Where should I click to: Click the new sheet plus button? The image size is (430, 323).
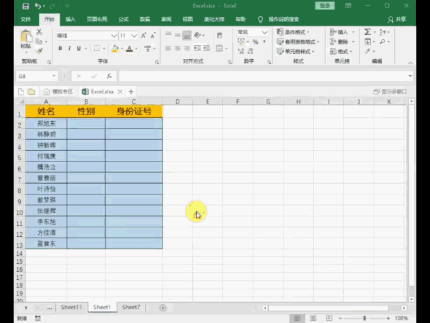click(x=163, y=308)
